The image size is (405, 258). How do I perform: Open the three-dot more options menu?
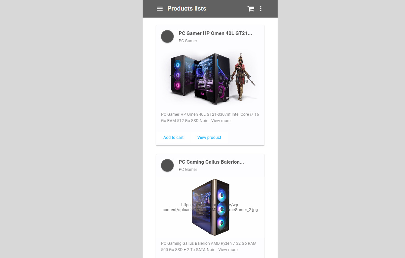click(x=261, y=9)
